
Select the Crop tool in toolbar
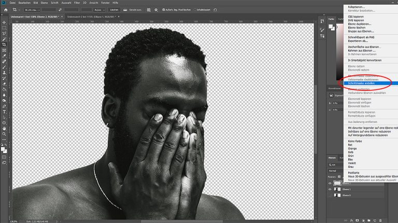coord(4,45)
